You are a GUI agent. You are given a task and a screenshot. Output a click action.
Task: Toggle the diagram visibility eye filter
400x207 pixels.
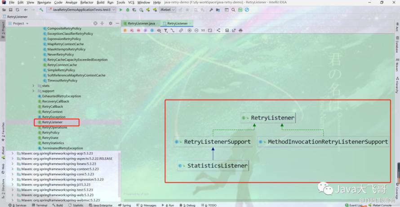(x=159, y=31)
